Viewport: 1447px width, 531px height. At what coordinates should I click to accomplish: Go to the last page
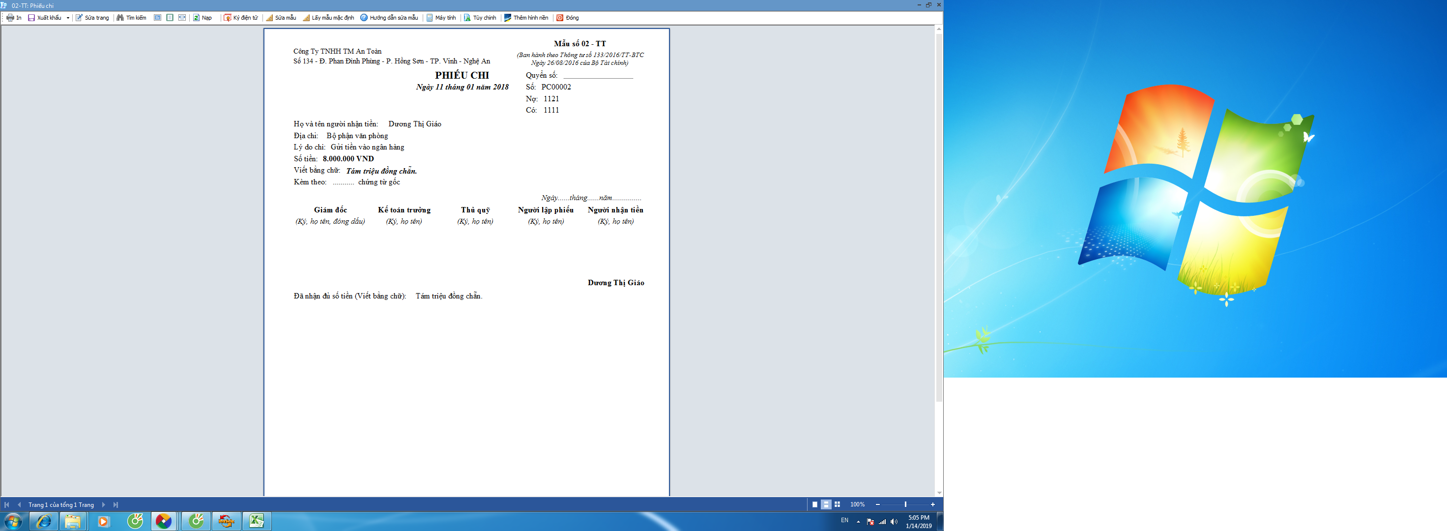[116, 504]
